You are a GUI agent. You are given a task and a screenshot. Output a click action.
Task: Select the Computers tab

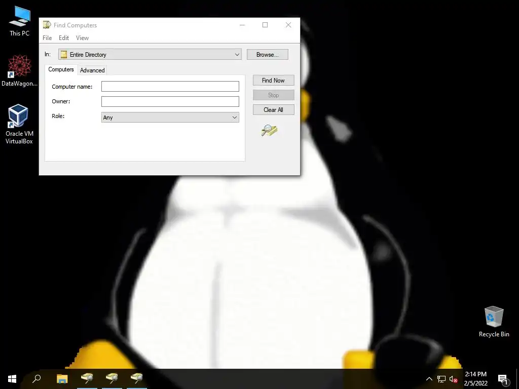tap(61, 69)
